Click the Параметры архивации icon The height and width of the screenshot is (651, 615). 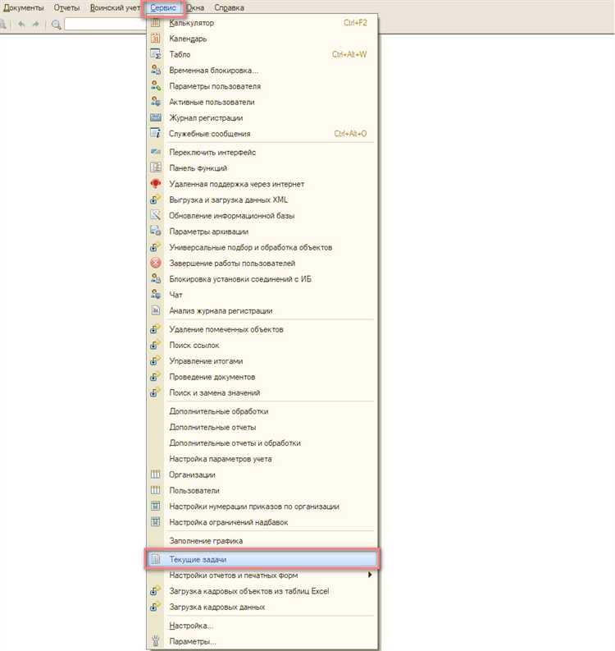155,232
